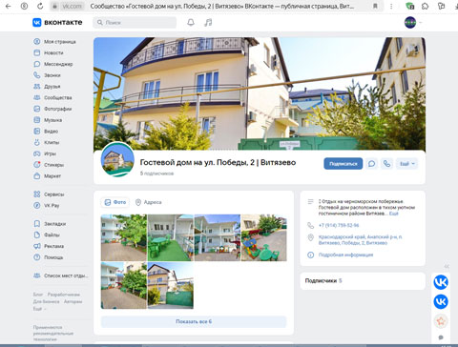This screenshot has height=347, width=458.
Task: Click Показать все 6 button
Action: (194, 321)
